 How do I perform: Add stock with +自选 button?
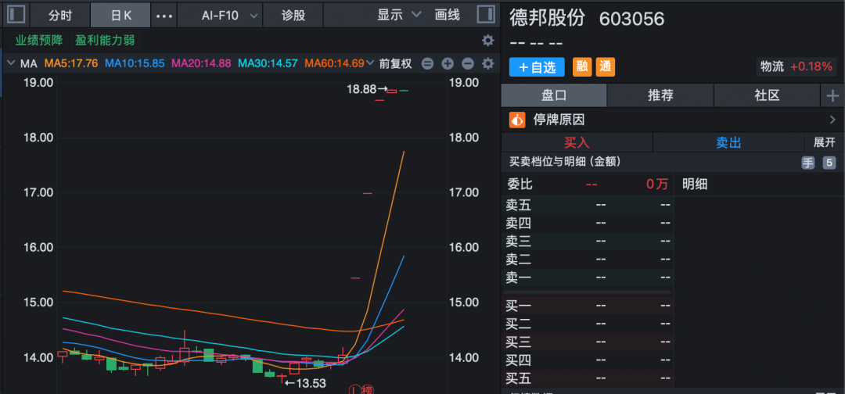point(537,67)
